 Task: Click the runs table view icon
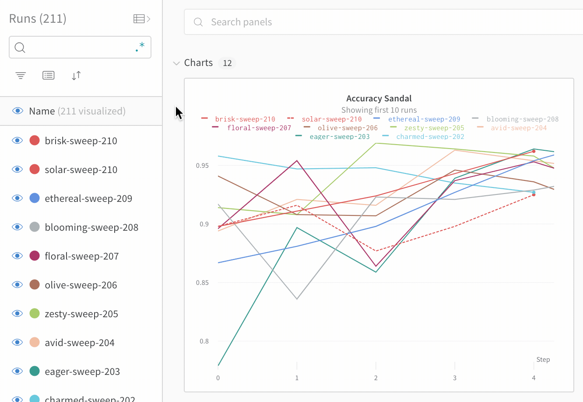click(138, 18)
